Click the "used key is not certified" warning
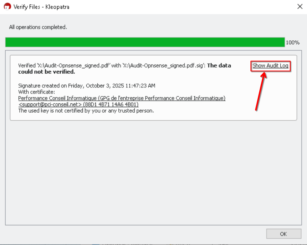307x245 pixels. 86,111
